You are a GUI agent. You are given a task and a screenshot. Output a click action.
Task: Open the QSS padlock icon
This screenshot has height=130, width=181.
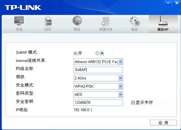[48, 21]
